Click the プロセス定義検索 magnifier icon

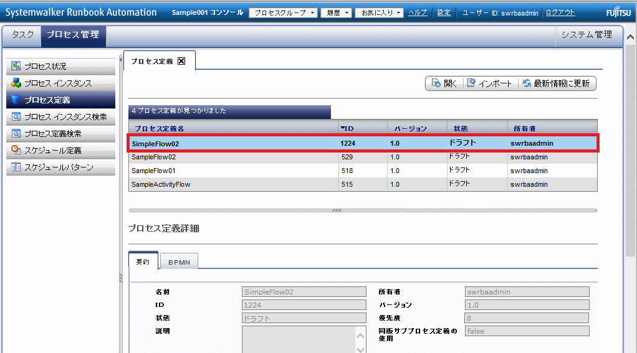pyautogui.click(x=16, y=133)
